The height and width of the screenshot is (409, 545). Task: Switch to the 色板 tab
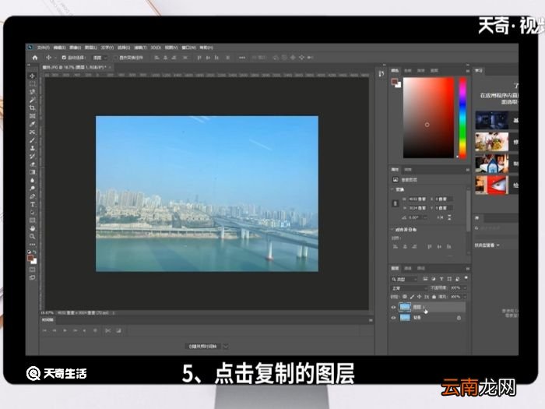pyautogui.click(x=408, y=71)
